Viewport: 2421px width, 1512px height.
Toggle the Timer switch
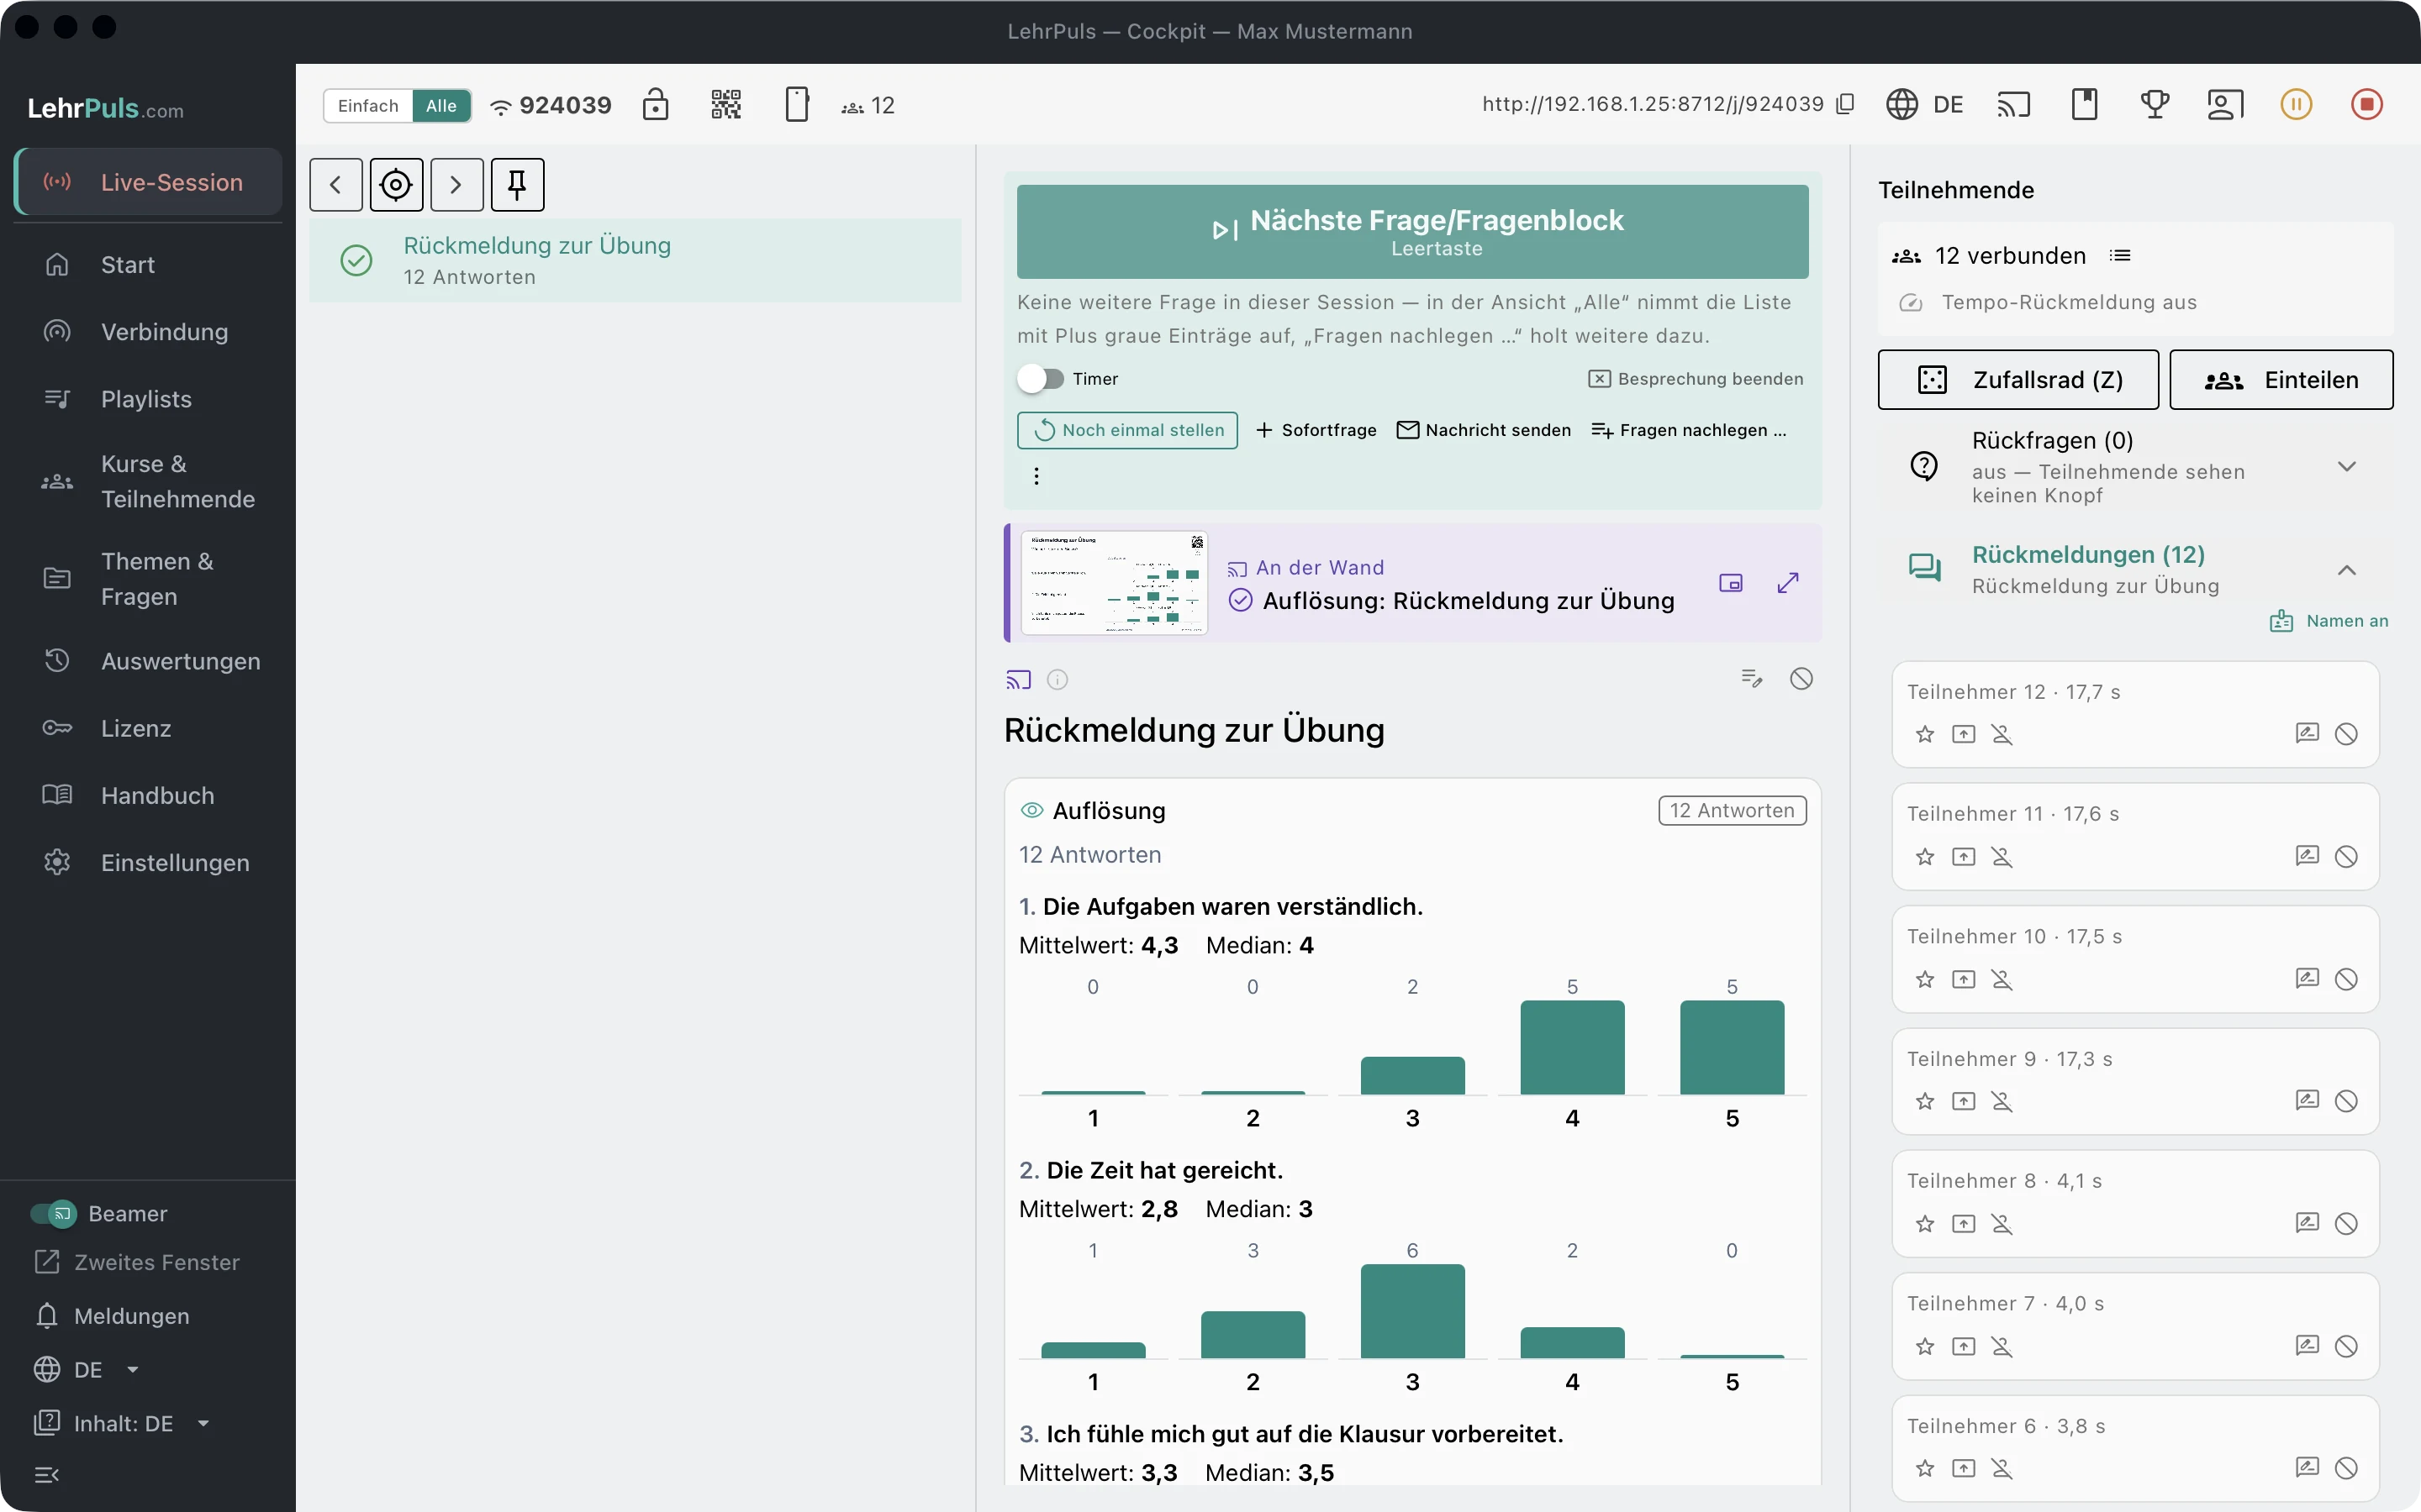point(1041,379)
